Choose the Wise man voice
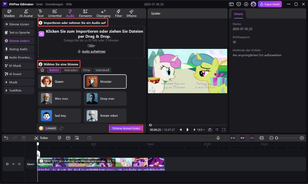This screenshot has width=308, height=184. coord(60,99)
